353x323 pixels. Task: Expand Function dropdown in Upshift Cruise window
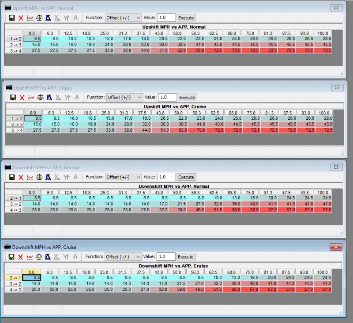[x=124, y=98]
